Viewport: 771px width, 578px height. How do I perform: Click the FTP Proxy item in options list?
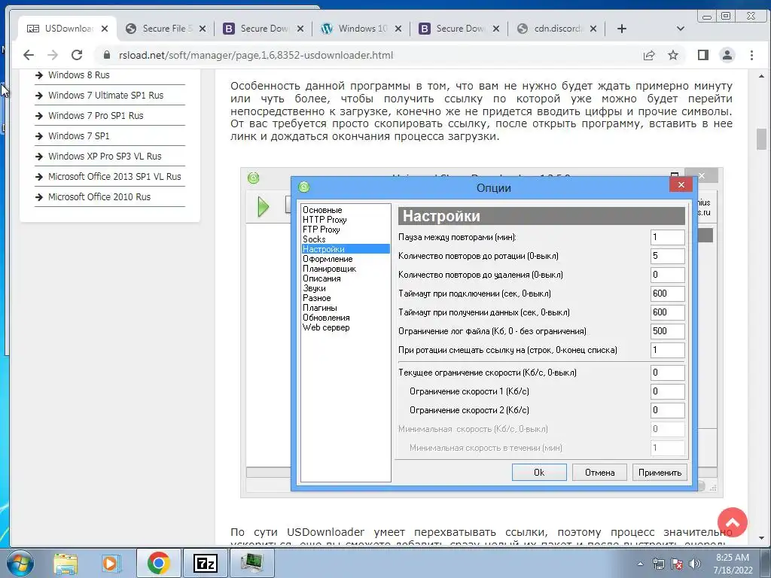321,230
